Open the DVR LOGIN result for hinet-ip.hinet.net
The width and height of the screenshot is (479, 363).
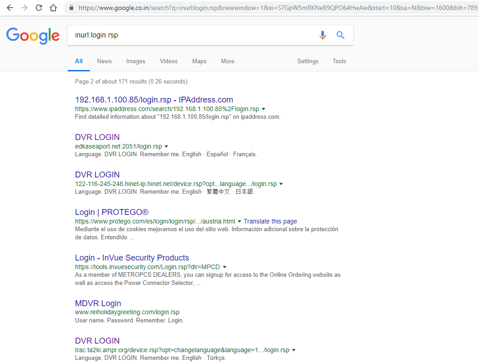pyautogui.click(x=97, y=175)
